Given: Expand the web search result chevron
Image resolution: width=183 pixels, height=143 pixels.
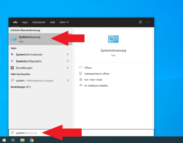Looking at the screenshot, I should pyautogui.click(x=68, y=81).
